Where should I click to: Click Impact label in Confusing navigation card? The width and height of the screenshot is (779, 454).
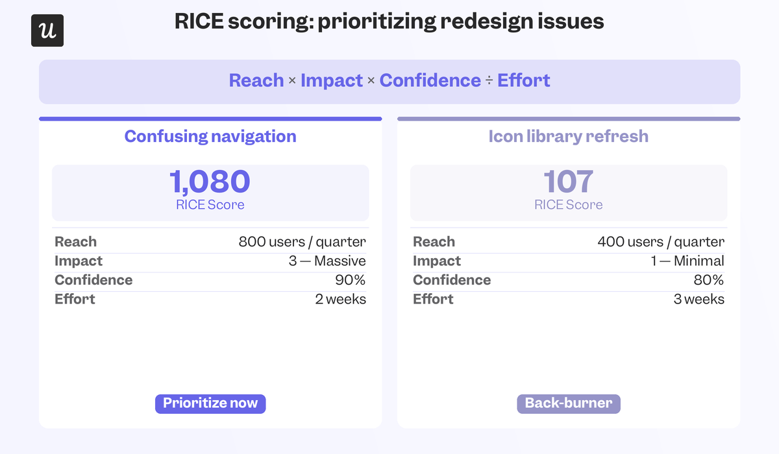(x=79, y=261)
